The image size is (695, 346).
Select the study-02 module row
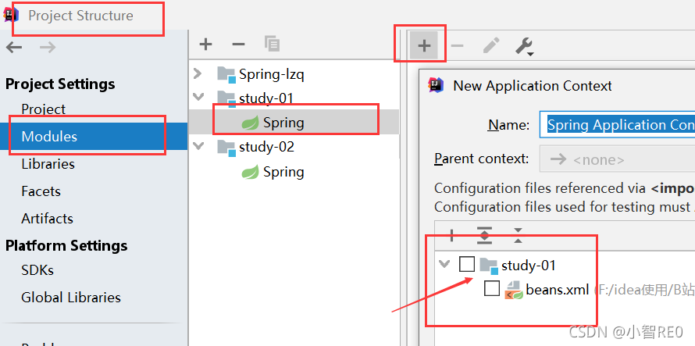point(294,147)
